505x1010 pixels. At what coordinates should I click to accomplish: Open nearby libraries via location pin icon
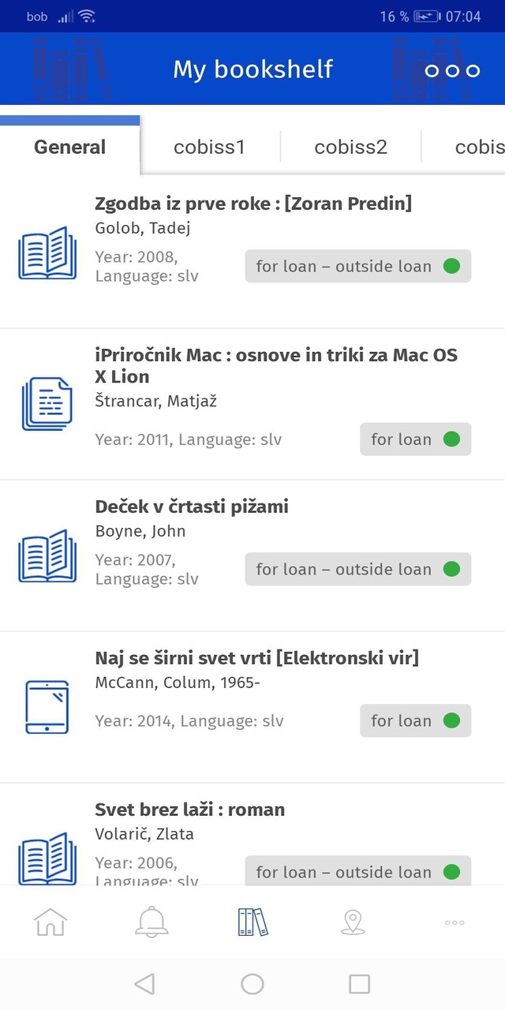tap(353, 922)
